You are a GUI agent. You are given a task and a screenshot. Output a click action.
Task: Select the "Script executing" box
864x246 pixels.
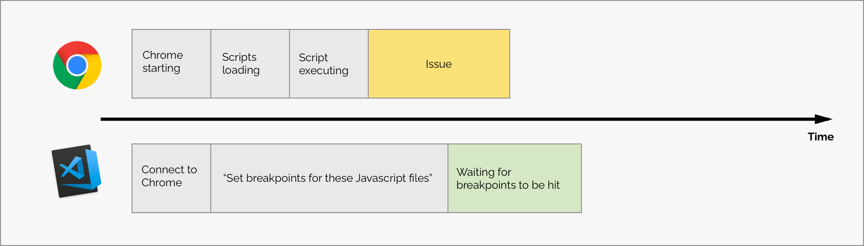(329, 64)
